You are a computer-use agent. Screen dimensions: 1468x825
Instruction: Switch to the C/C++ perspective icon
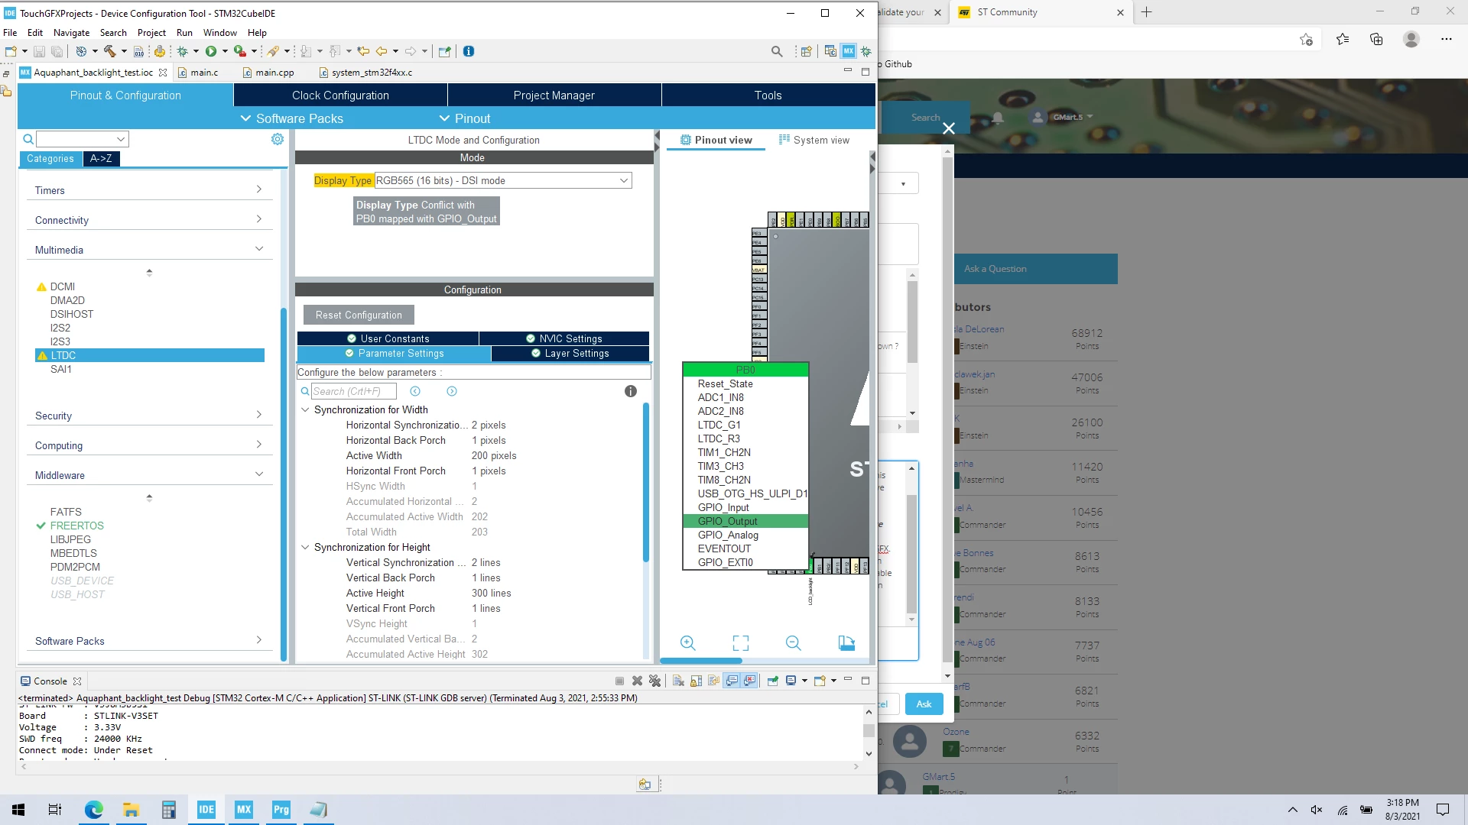(x=830, y=51)
